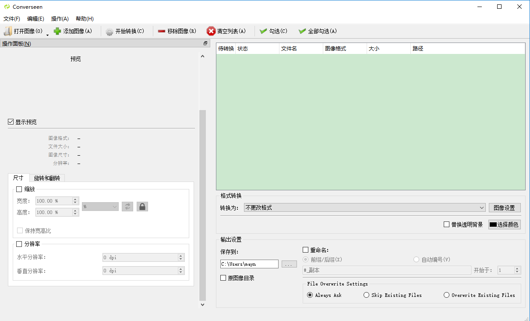
Task: Click the aspect ratio lock icon
Action: [x=142, y=206]
